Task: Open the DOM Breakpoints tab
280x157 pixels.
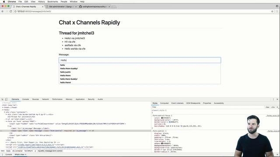Action: pos(193,103)
